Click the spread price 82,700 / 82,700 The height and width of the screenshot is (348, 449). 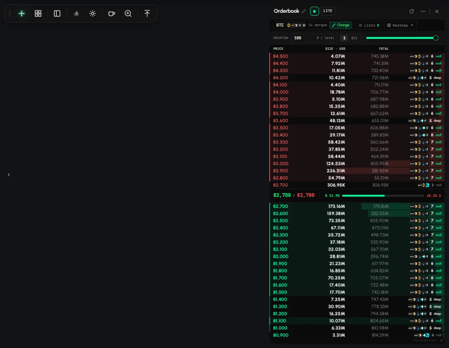point(294,195)
